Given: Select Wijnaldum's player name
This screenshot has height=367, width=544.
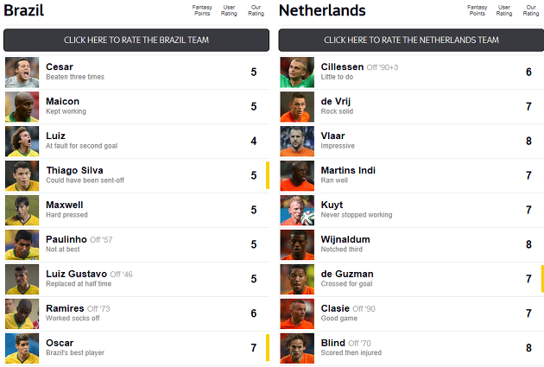Looking at the screenshot, I should click(x=345, y=239).
